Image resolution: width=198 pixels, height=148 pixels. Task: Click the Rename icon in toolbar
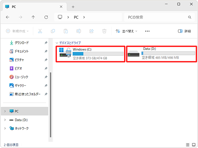click(x=78, y=31)
